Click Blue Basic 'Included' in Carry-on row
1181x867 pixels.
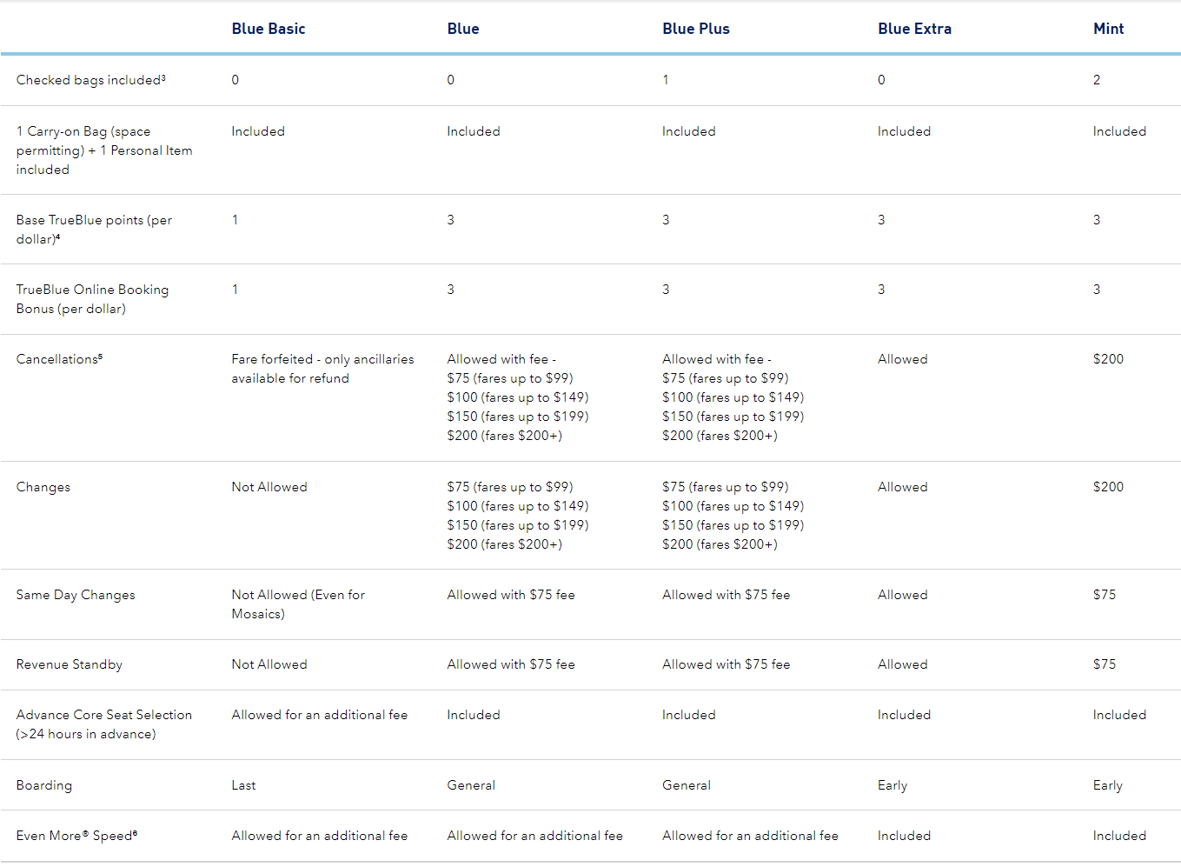(258, 131)
